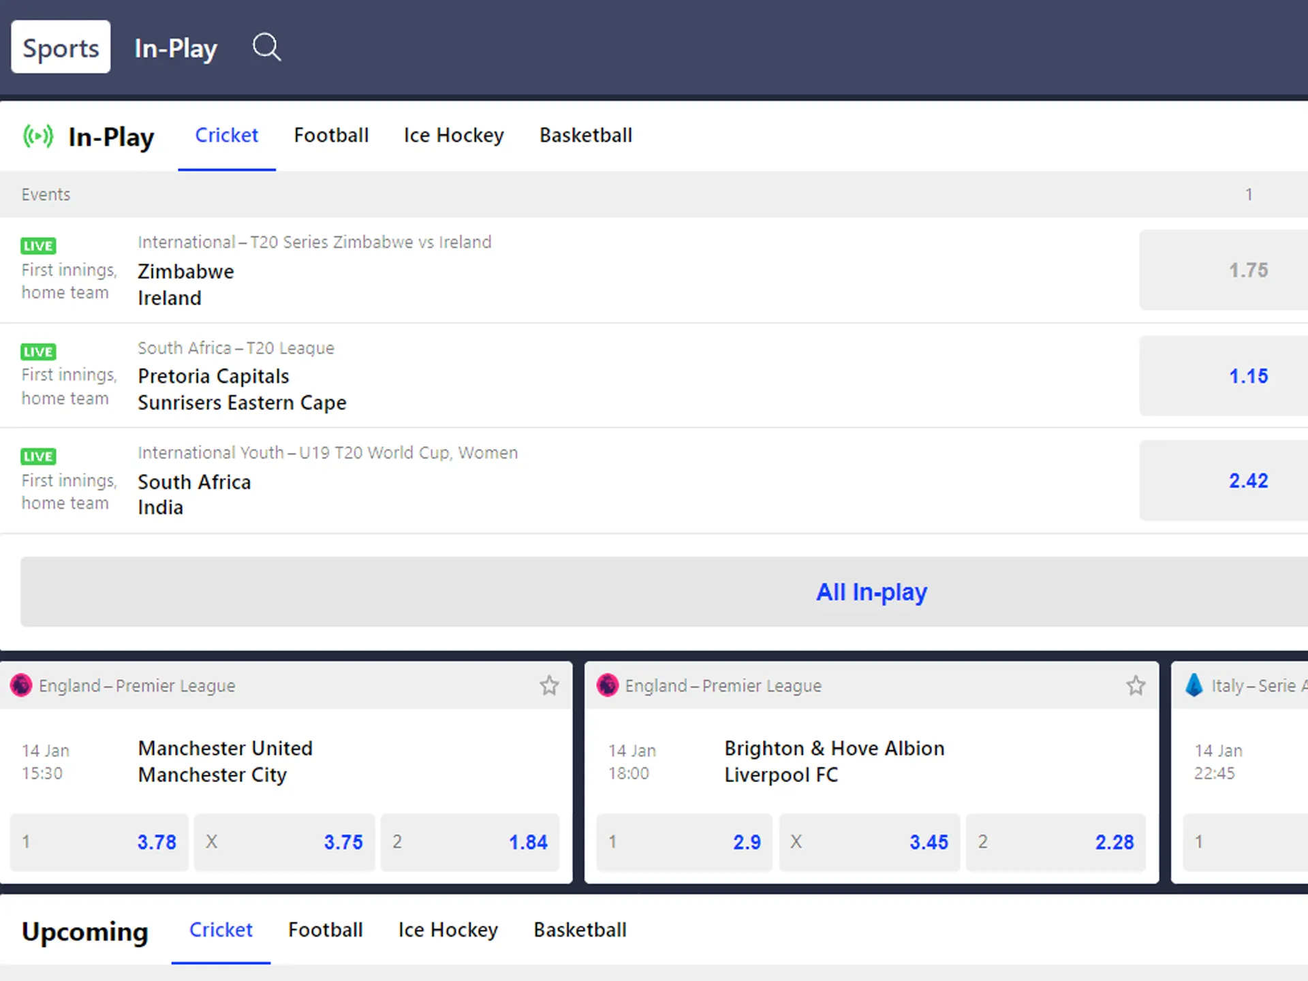
Task: Open Liverpool FC team name
Action: point(781,775)
